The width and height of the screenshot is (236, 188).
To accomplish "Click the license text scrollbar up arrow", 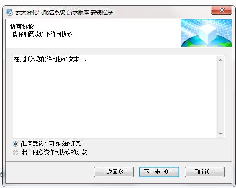I will (x=221, y=60).
